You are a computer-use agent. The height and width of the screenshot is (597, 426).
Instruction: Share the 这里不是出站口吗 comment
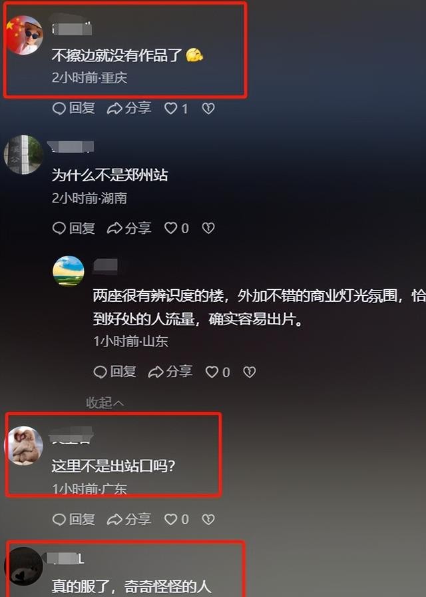129,519
